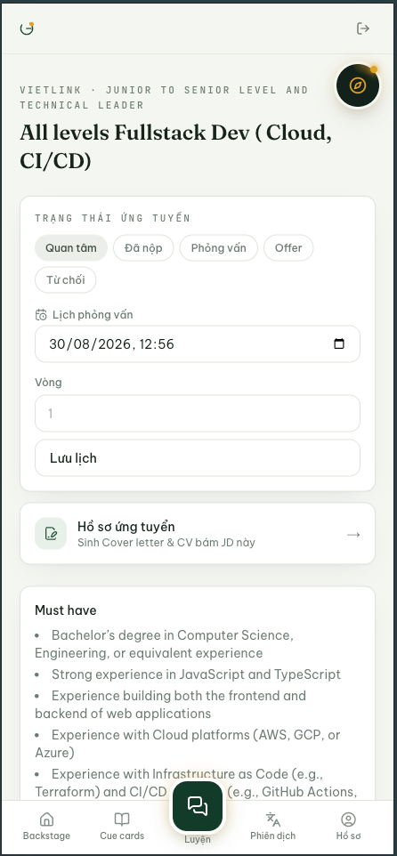Image resolution: width=397 pixels, height=856 pixels.
Task: Click the Lưu lịch button
Action: coord(198,458)
